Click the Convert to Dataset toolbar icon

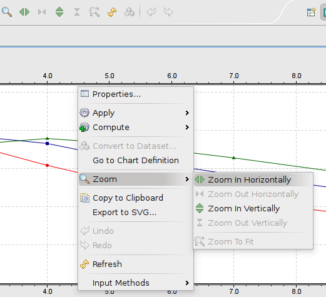[130, 12]
